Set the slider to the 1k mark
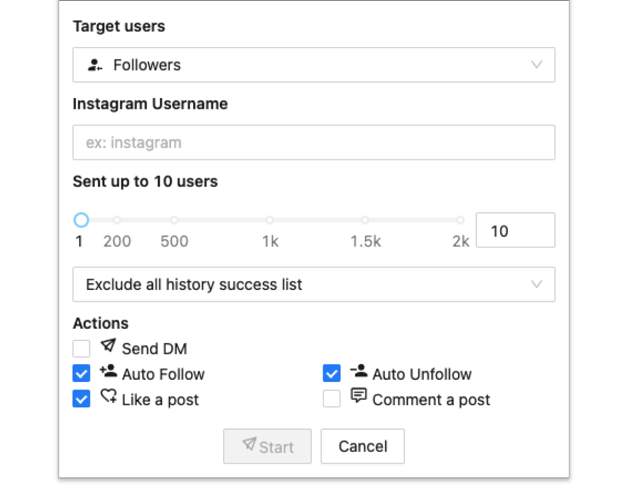 270,220
